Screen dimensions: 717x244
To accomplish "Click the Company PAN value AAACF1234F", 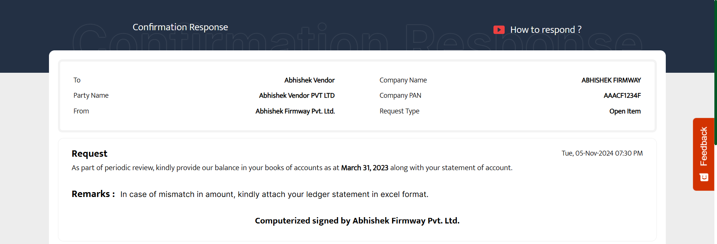I will [x=622, y=96].
